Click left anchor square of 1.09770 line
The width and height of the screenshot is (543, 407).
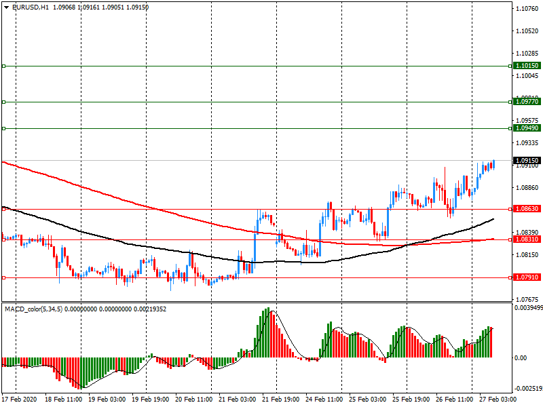click(3, 102)
